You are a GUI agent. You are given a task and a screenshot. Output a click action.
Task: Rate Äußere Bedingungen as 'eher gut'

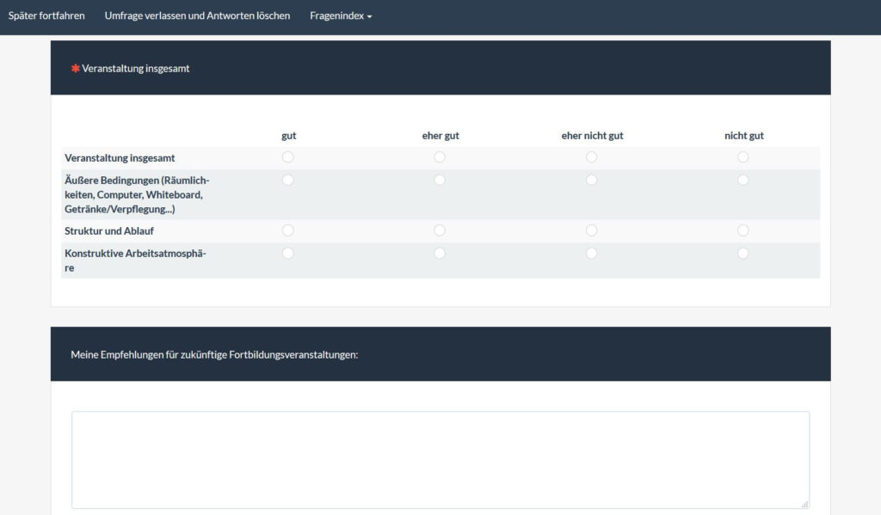(440, 180)
